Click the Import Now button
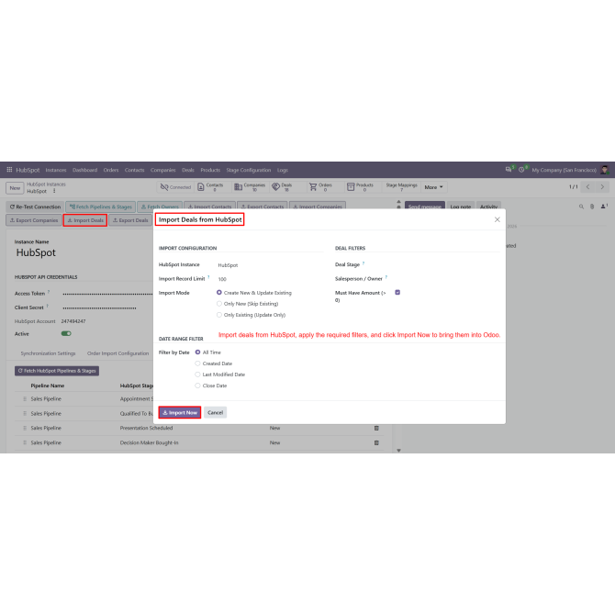The height and width of the screenshot is (615, 615). (180, 413)
